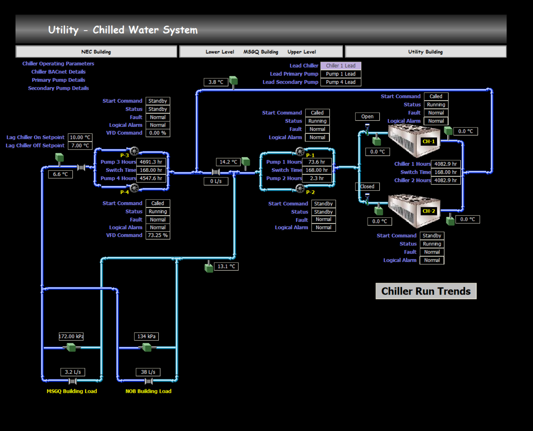Viewport: 533px width, 431px height.
Task: Click the Pump 1 Lead primary pump field
Action: [341, 74]
